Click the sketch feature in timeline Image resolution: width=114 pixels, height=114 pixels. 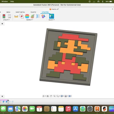coord(1,102)
